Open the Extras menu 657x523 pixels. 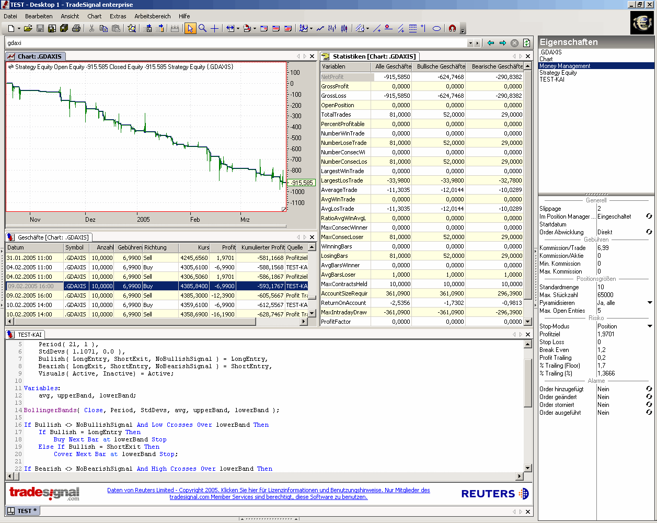coord(118,16)
